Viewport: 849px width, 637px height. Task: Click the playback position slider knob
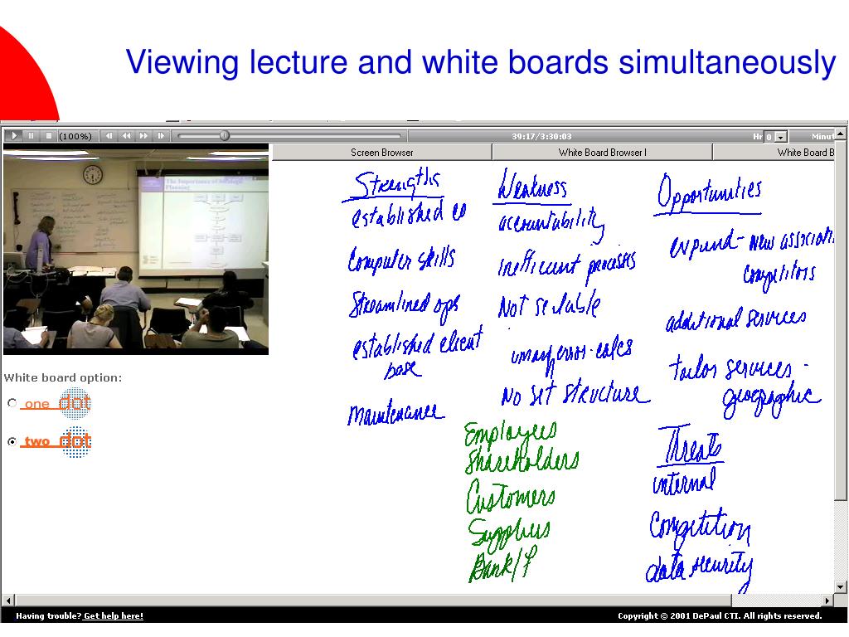click(x=224, y=135)
